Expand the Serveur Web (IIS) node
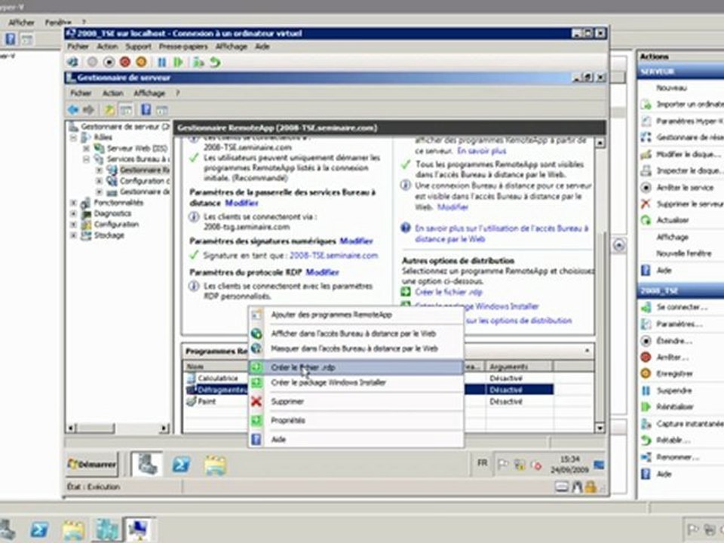The width and height of the screenshot is (724, 543). [86, 149]
